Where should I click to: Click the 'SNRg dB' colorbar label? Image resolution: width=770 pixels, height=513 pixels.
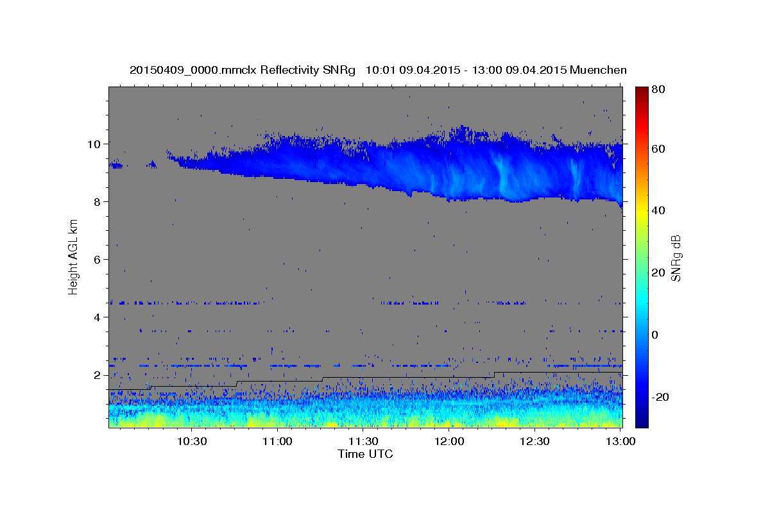click(x=676, y=258)
